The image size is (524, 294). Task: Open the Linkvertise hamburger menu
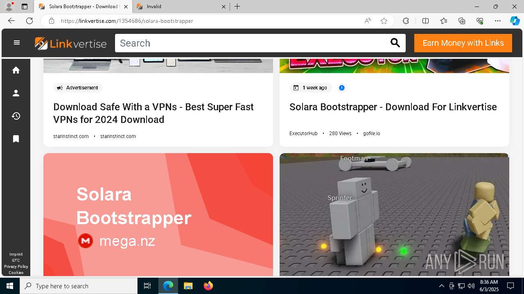click(17, 42)
